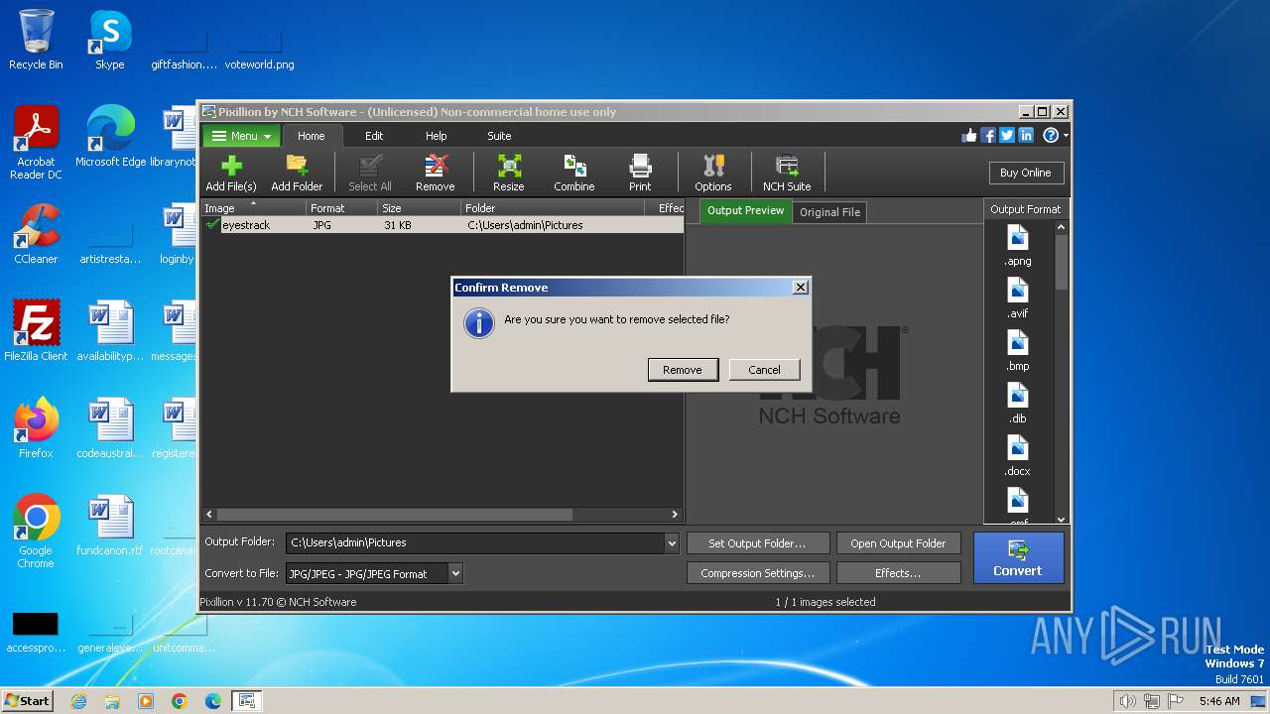Open Chrome from the taskbar
1270x714 pixels.
[x=179, y=701]
